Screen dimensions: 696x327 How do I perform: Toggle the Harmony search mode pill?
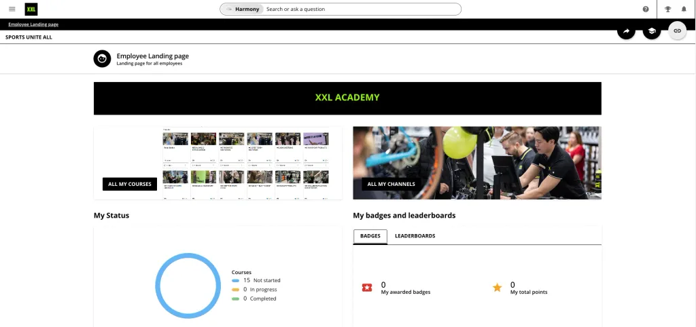tap(243, 9)
